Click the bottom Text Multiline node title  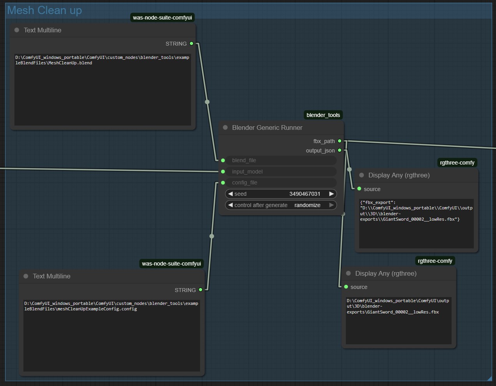pyautogui.click(x=51, y=276)
